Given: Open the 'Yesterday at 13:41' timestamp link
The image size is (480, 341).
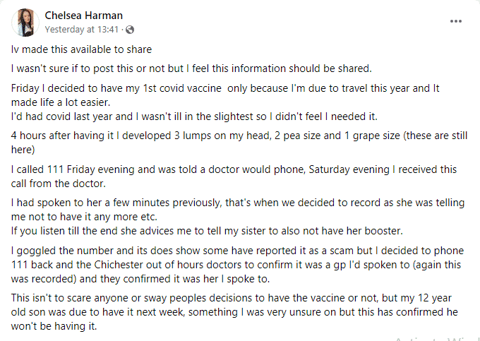Looking at the screenshot, I should [81, 30].
